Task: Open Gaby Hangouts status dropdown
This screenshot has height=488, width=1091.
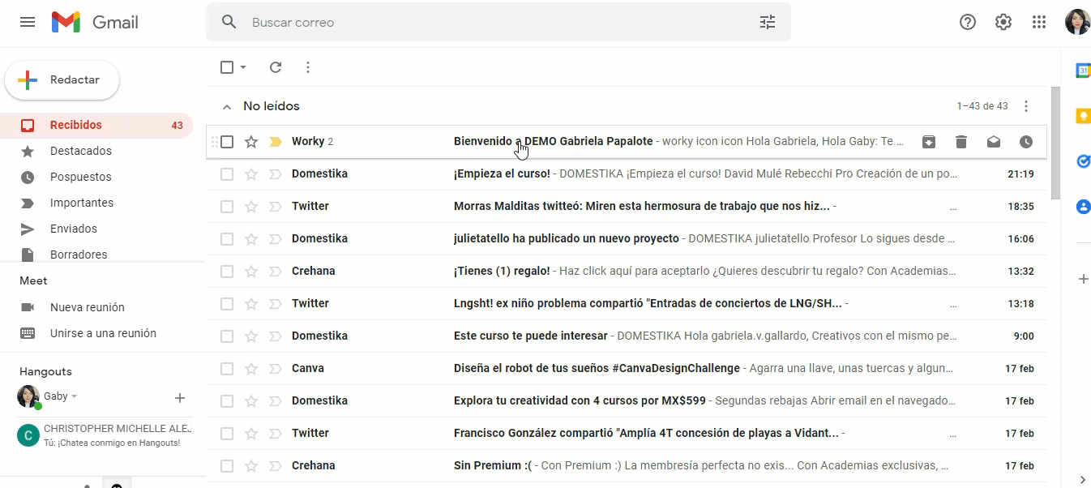Action: click(75, 396)
